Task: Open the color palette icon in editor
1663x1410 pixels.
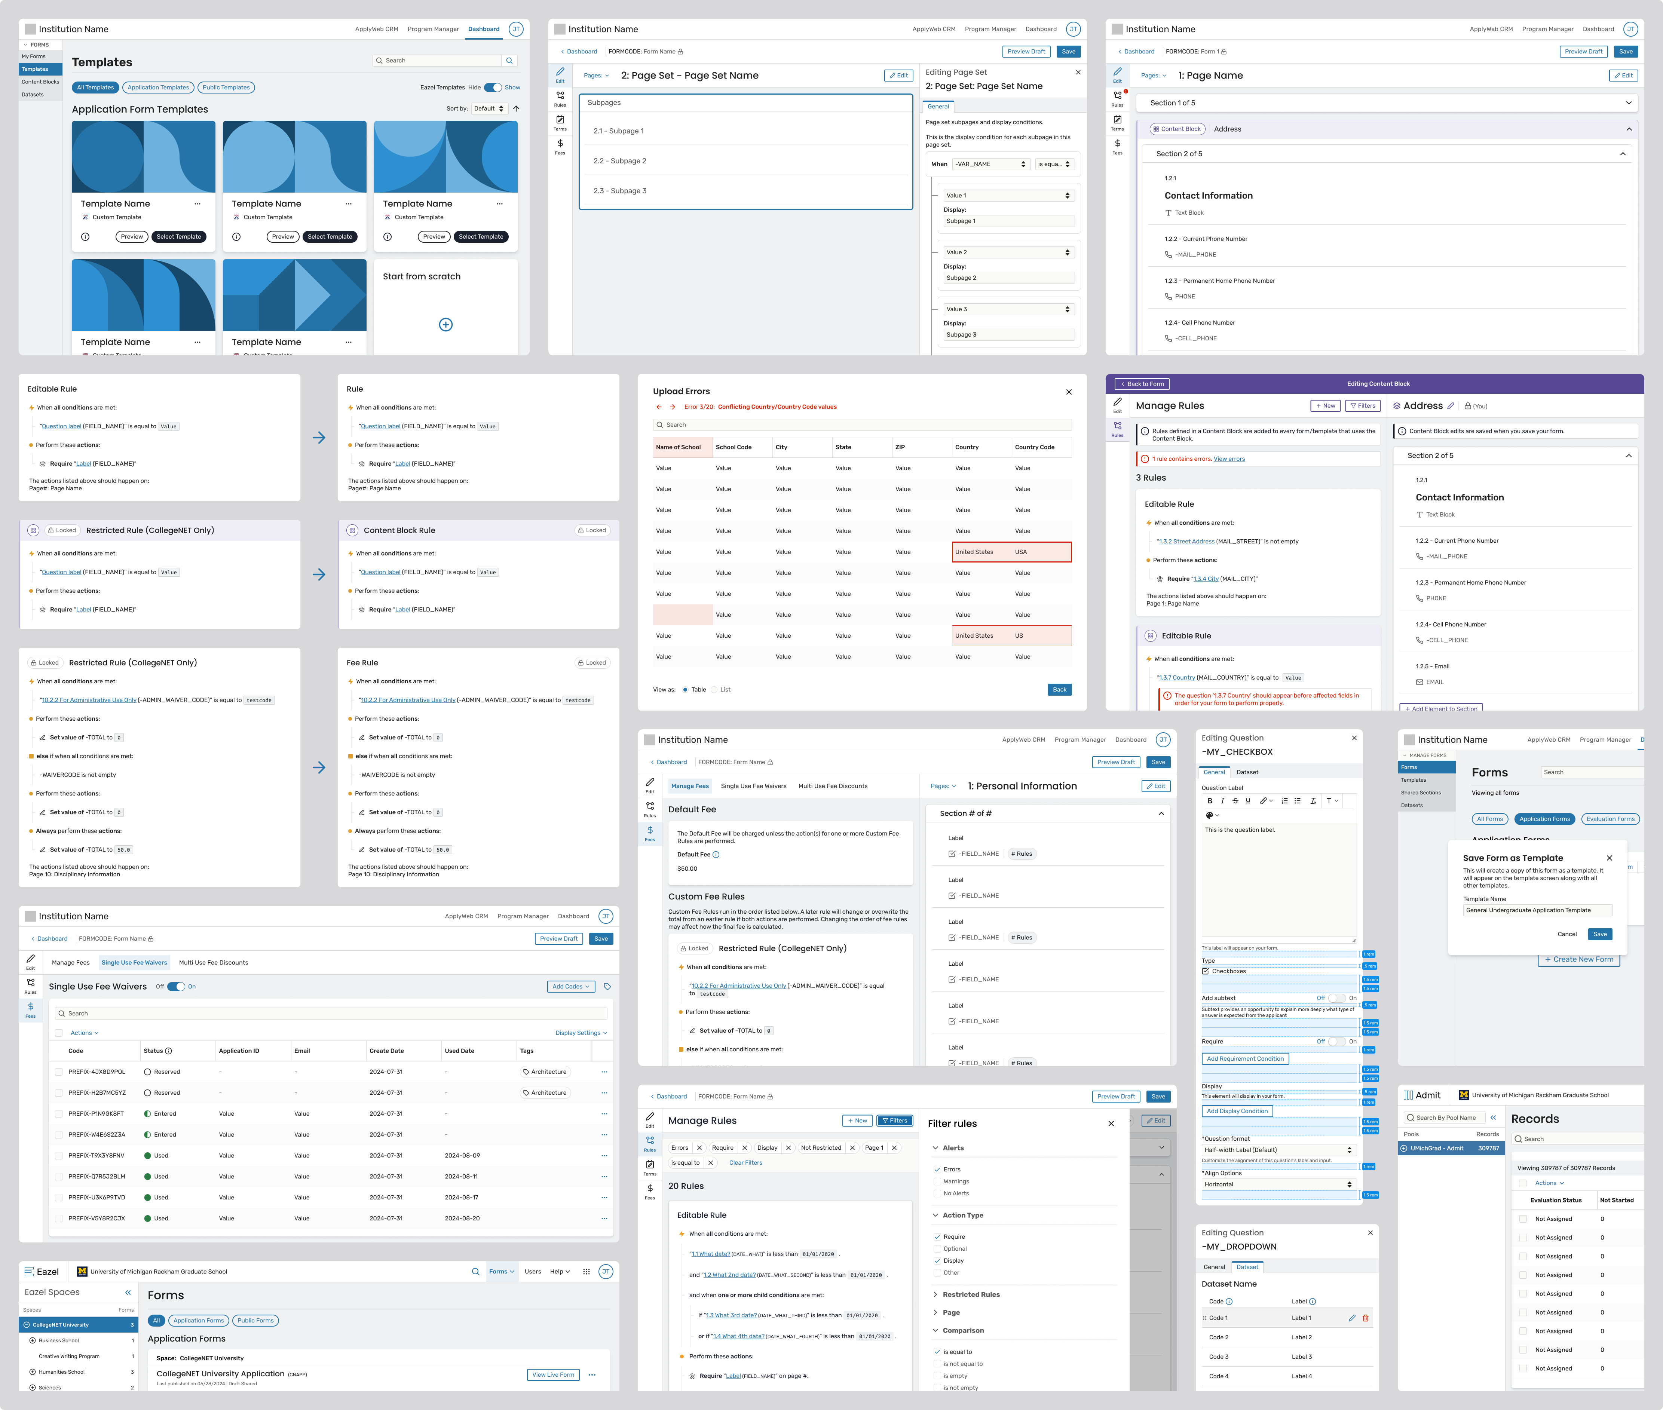Action: [1210, 815]
